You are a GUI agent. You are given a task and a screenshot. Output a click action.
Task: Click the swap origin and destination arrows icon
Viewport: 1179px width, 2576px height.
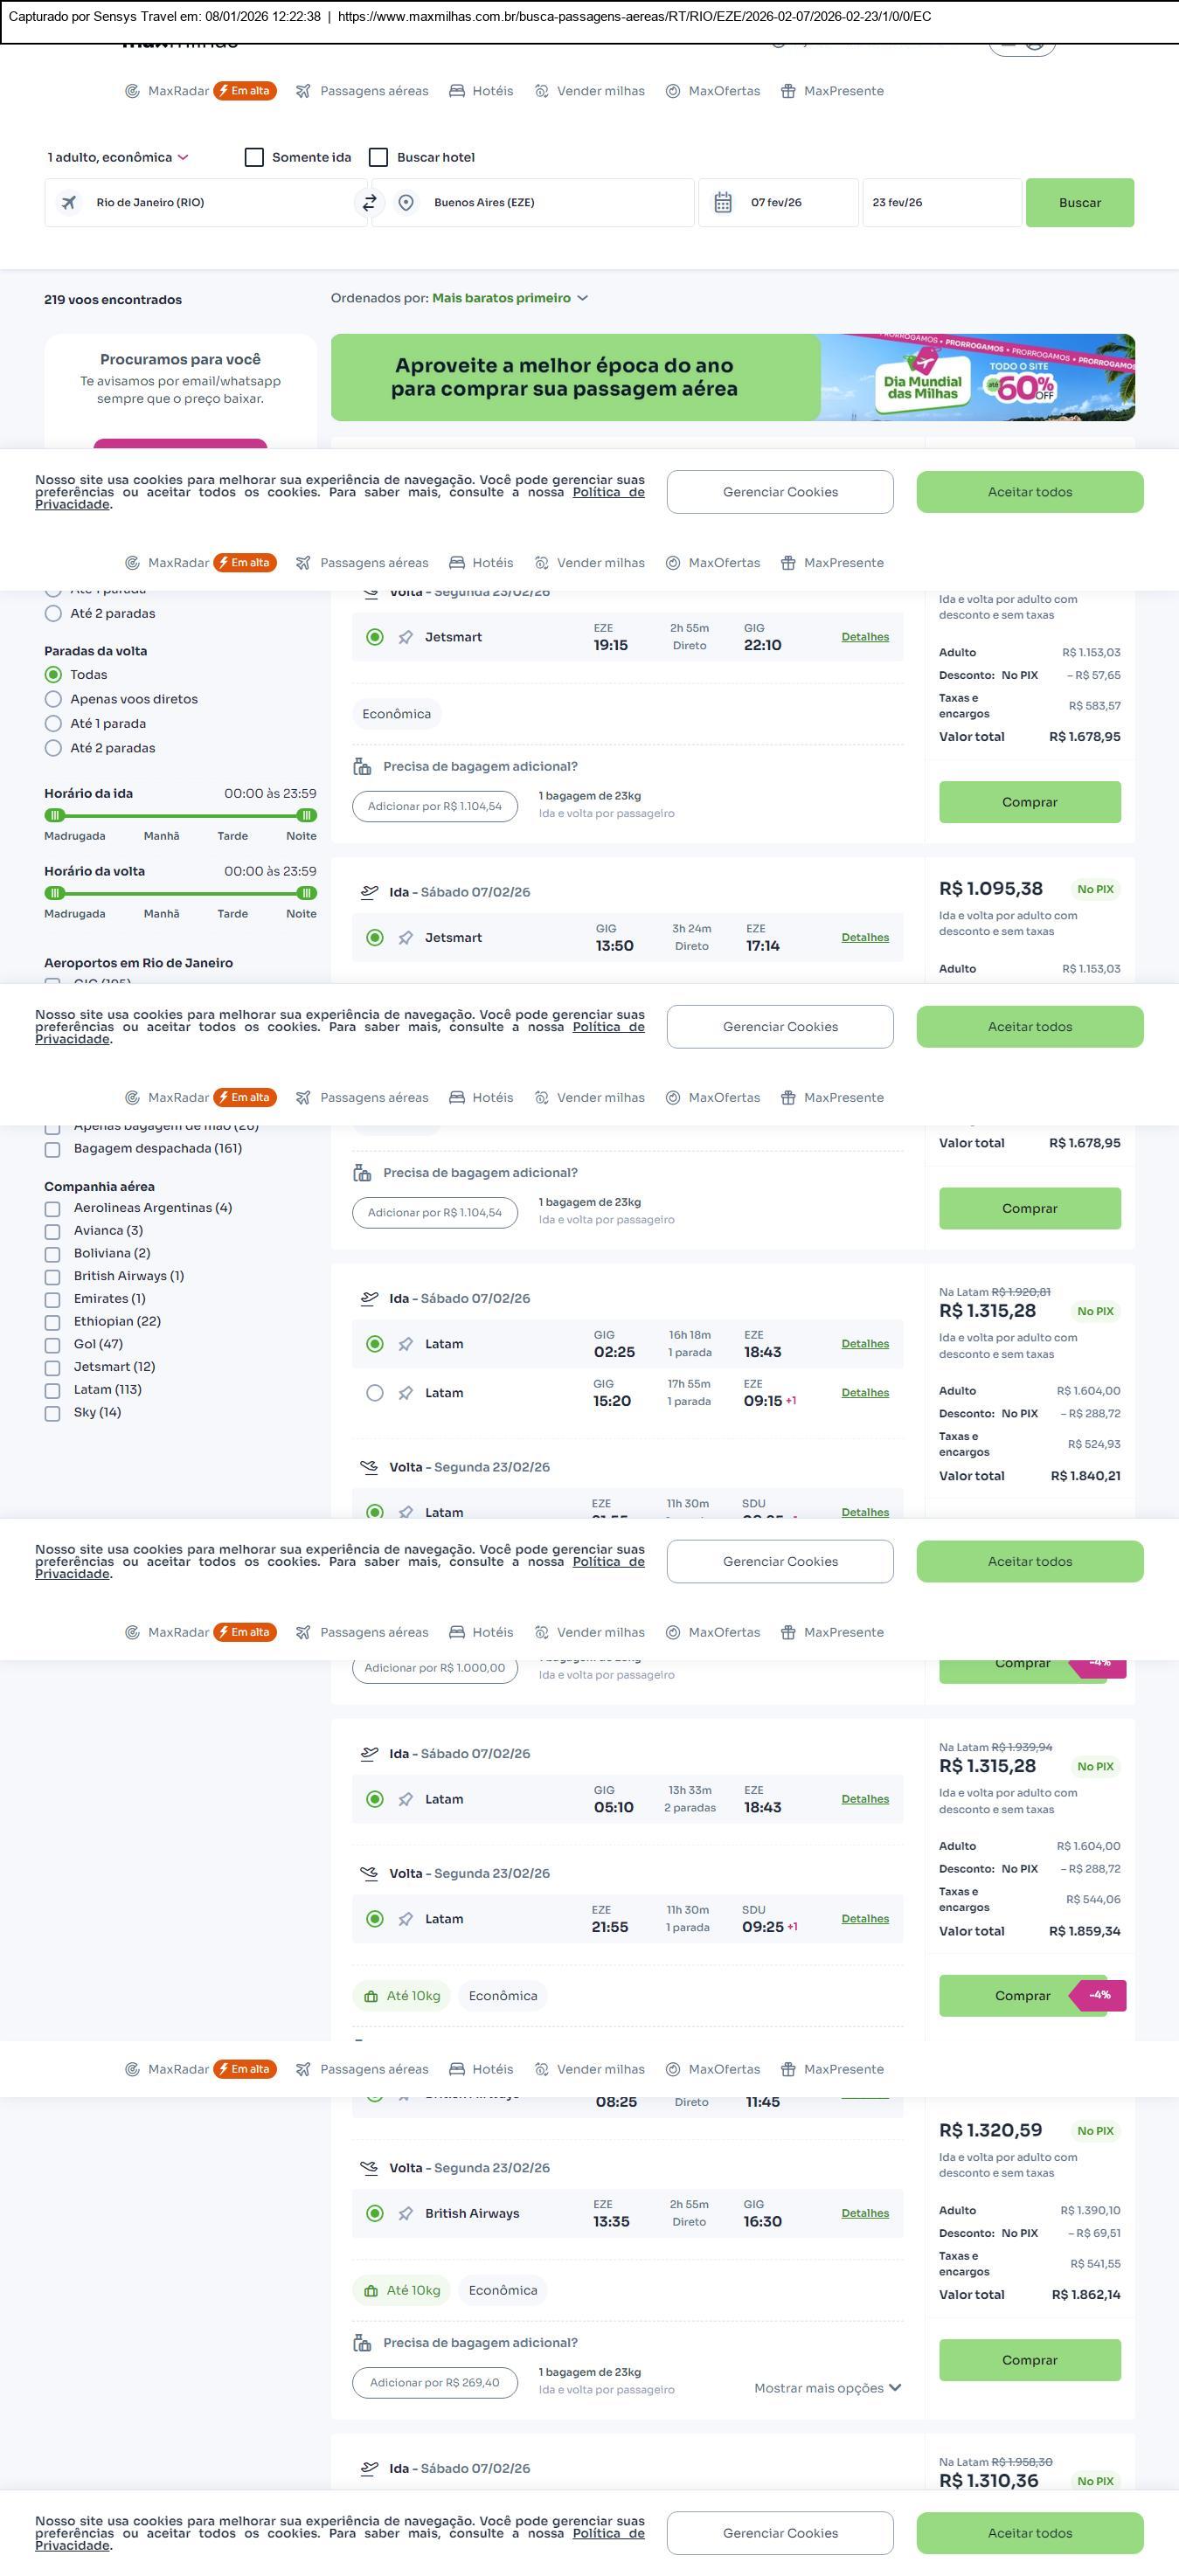click(x=369, y=203)
